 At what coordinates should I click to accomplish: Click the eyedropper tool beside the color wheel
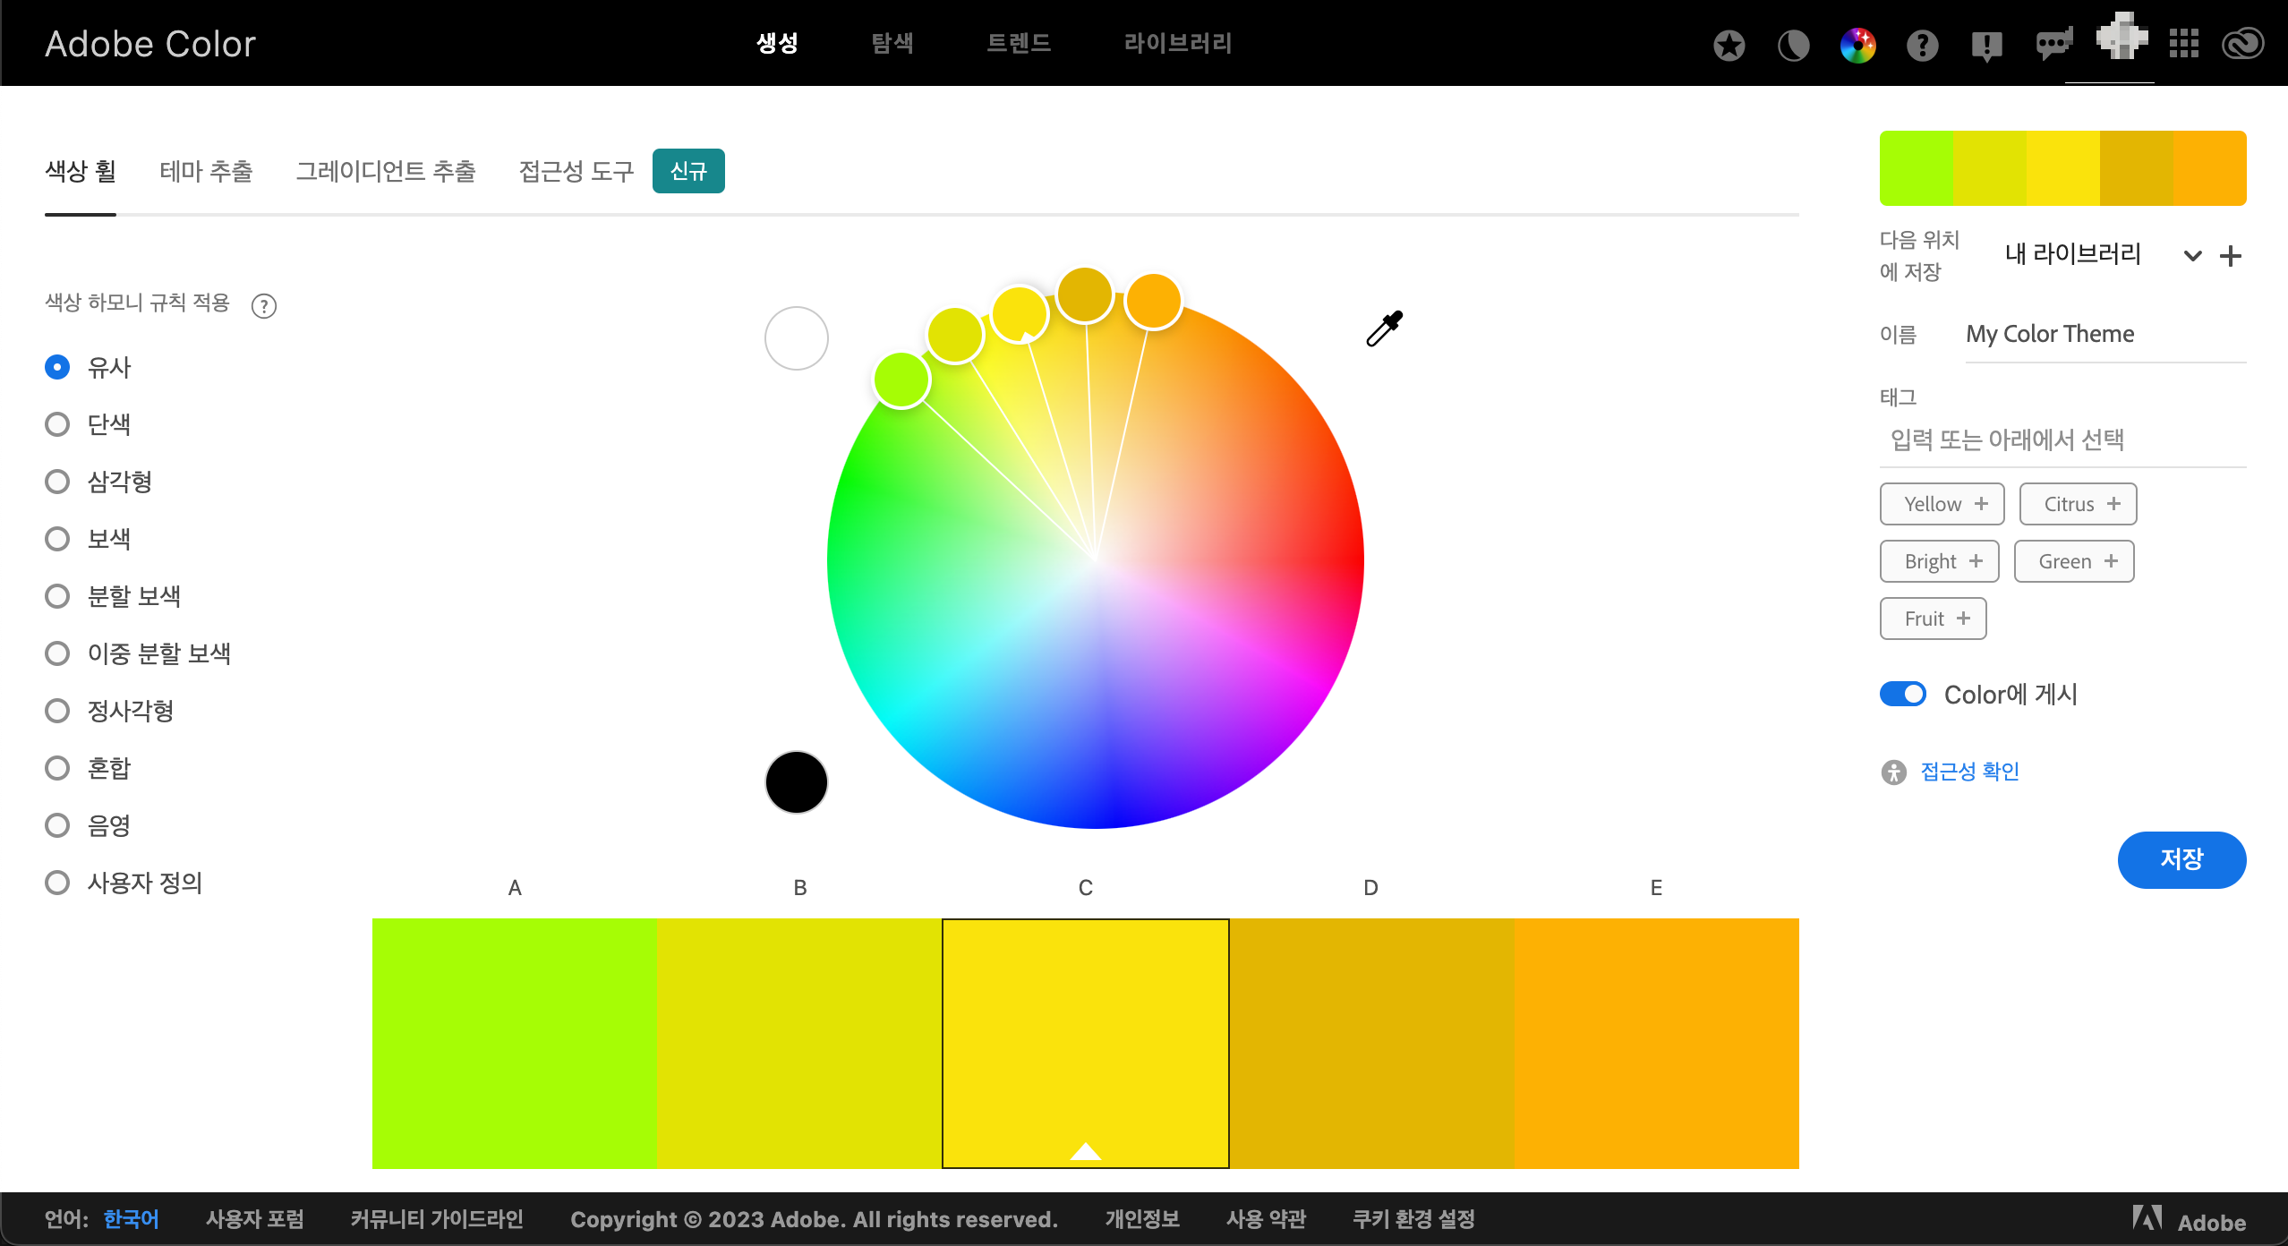(x=1383, y=329)
